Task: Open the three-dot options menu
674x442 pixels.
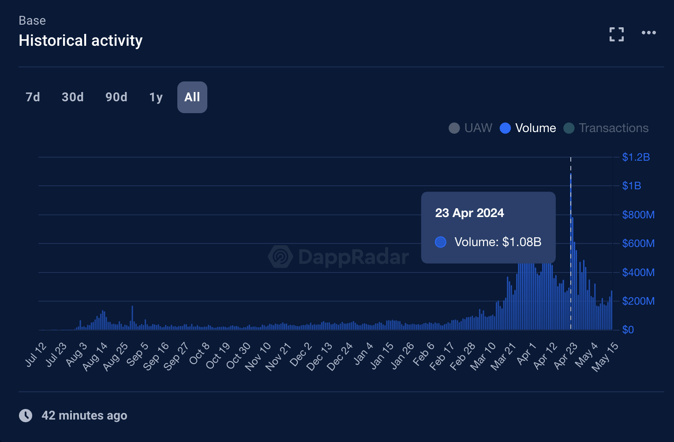Action: tap(648, 33)
